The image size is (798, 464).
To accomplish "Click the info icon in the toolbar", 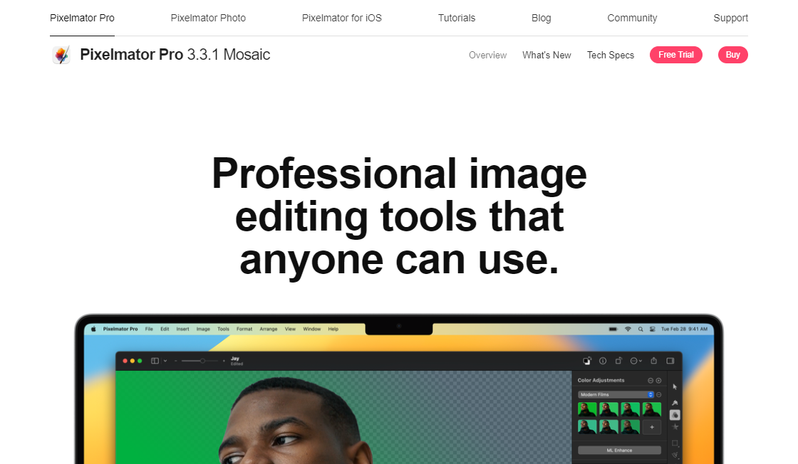I will tap(602, 361).
